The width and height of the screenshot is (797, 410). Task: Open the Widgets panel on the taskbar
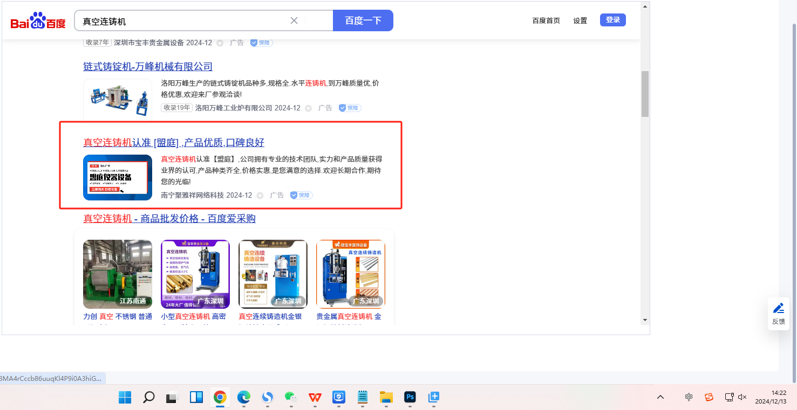(x=196, y=398)
